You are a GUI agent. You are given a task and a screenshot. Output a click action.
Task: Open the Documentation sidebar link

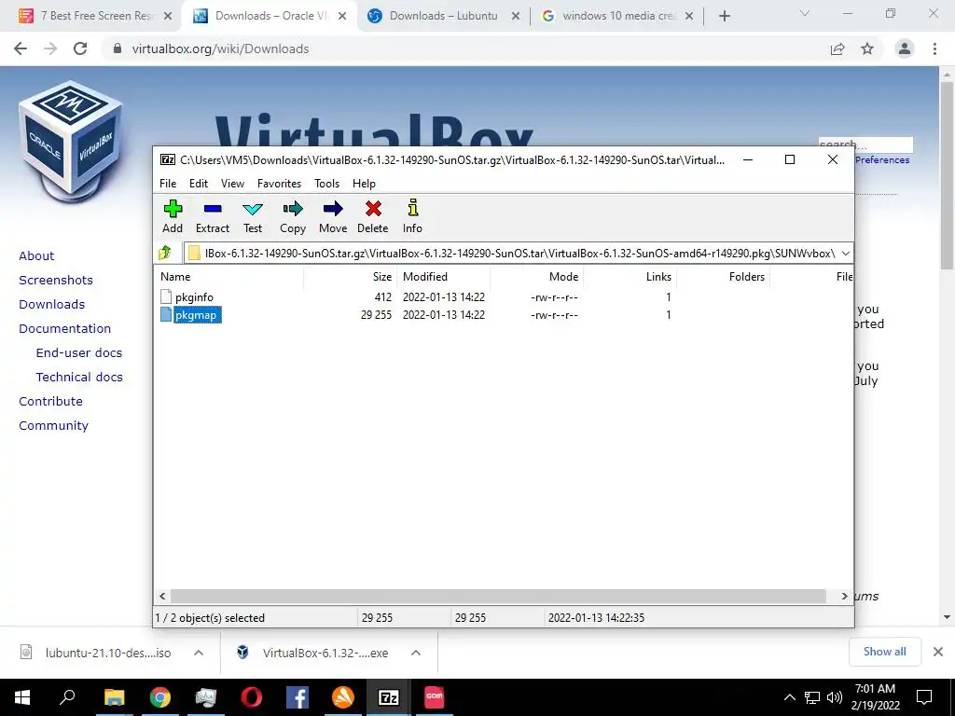point(65,329)
